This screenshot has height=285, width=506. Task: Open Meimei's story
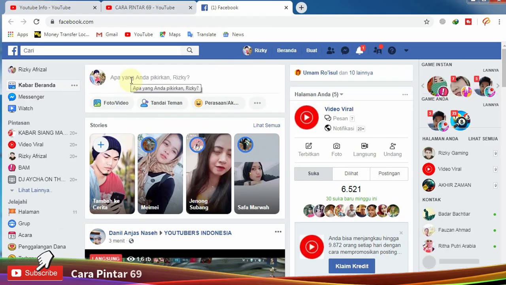coord(160,174)
